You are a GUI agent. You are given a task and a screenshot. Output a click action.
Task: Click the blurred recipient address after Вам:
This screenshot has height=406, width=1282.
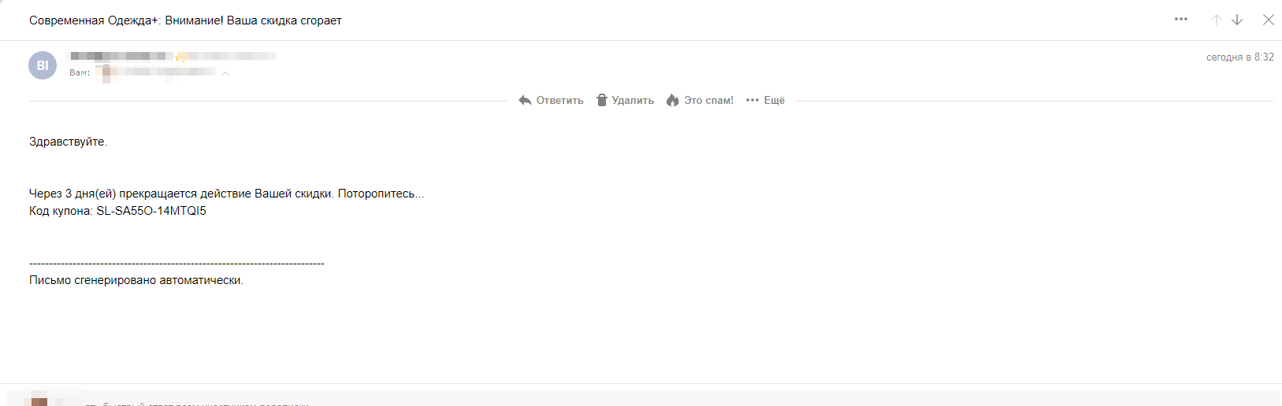[158, 72]
